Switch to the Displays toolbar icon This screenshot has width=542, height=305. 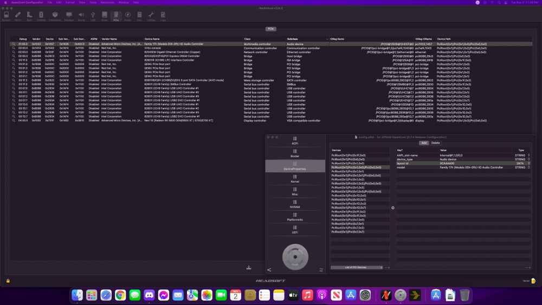point(69,16)
